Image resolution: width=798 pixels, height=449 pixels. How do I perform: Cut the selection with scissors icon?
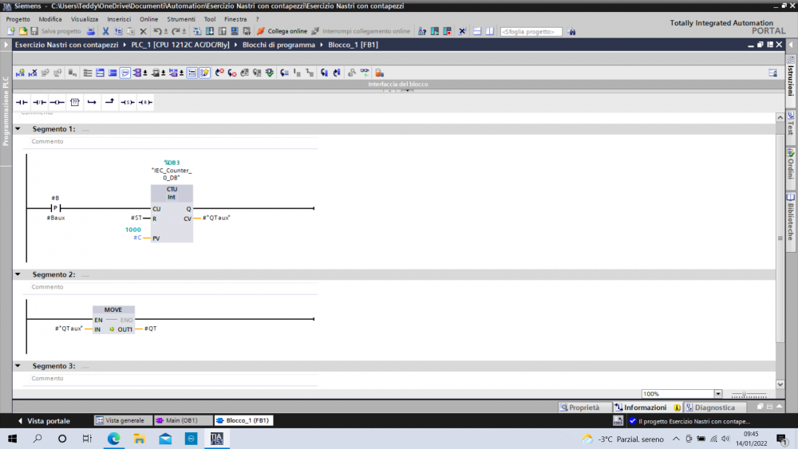pyautogui.click(x=105, y=31)
